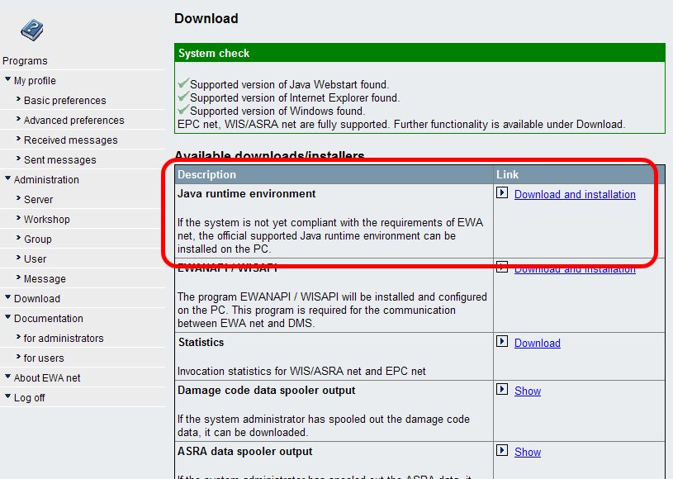Screen dimensions: 673x479
Task: Collapse the Administration section triangle
Action: pyautogui.click(x=7, y=178)
